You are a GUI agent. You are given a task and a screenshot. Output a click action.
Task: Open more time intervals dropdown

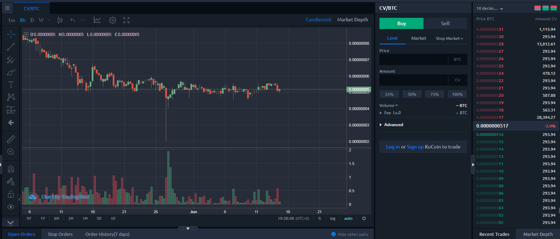pos(49,20)
